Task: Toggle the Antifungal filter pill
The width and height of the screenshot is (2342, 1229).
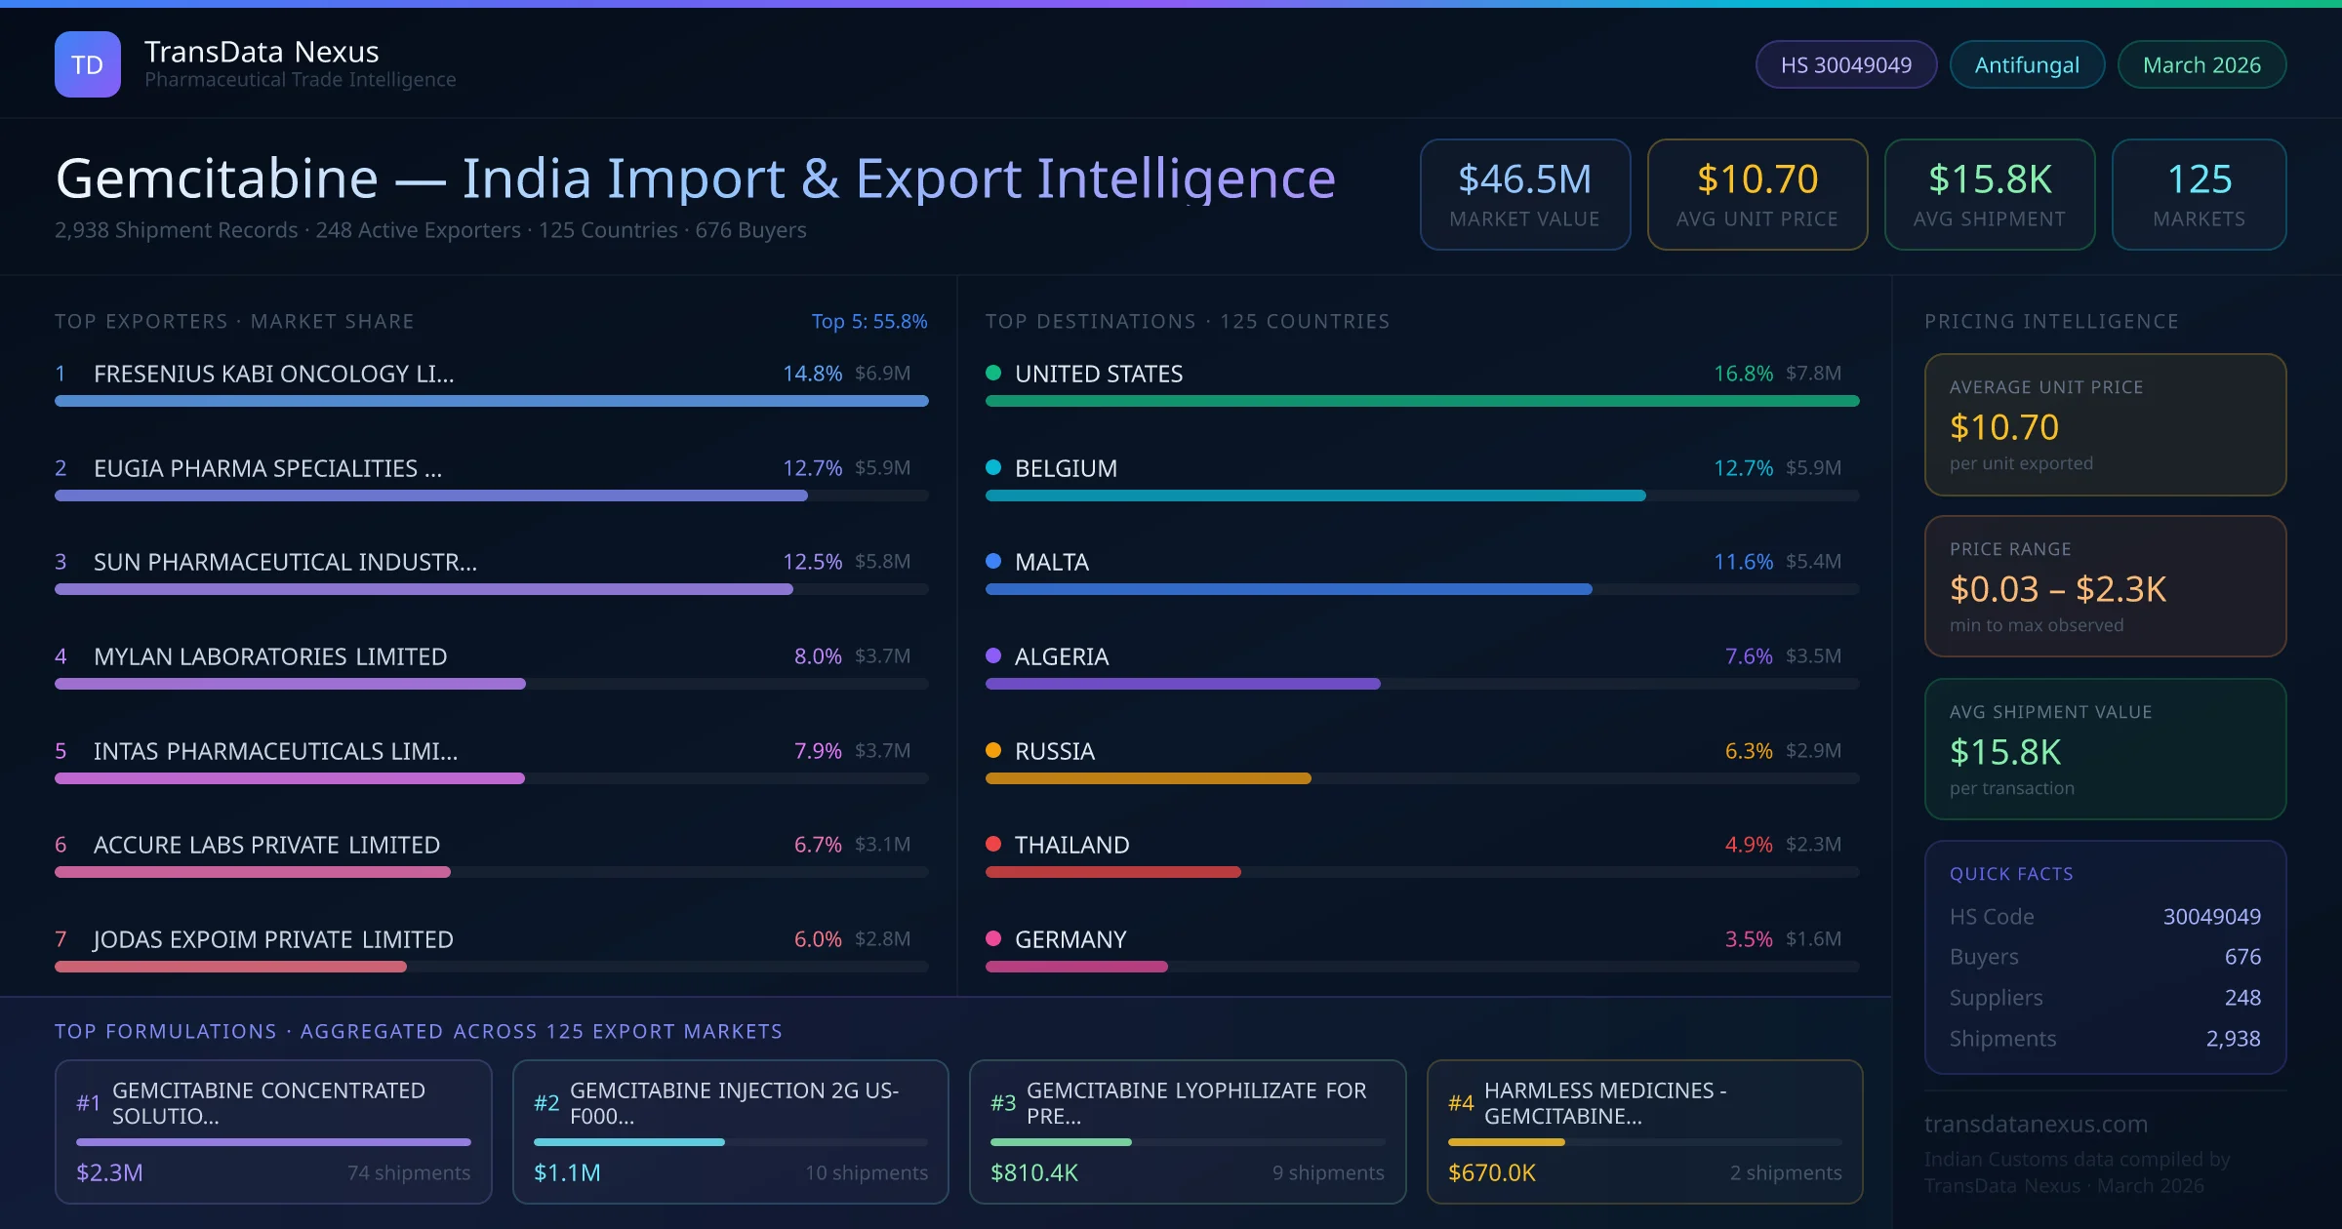Action: point(2026,63)
